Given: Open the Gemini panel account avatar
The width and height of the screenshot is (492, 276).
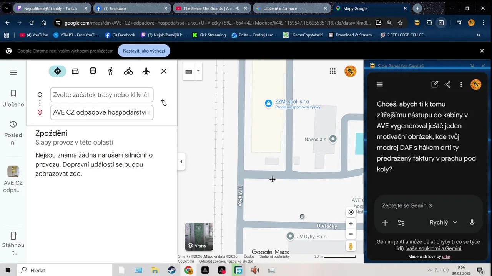Looking at the screenshot, I should 476,85.
